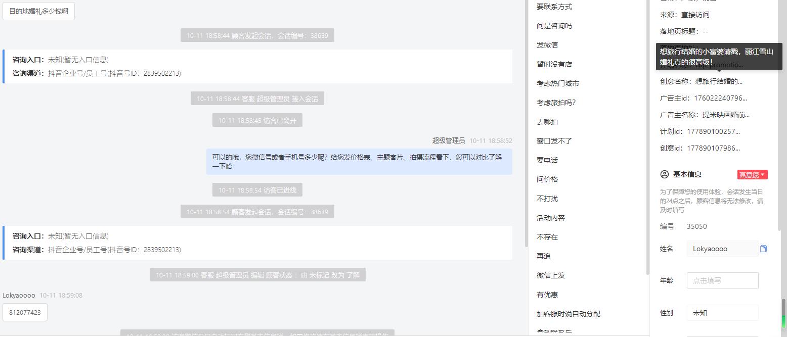This screenshot has height=337, width=787.
Task: Click the 访客已离开 system notice
Action: (x=257, y=120)
